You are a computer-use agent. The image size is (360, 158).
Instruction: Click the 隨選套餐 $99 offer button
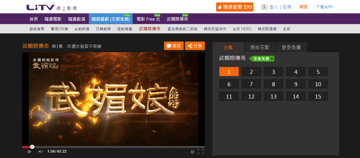pyautogui.click(x=234, y=7)
